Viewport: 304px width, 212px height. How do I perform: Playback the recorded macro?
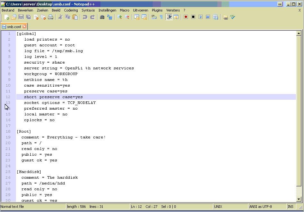(200, 17)
